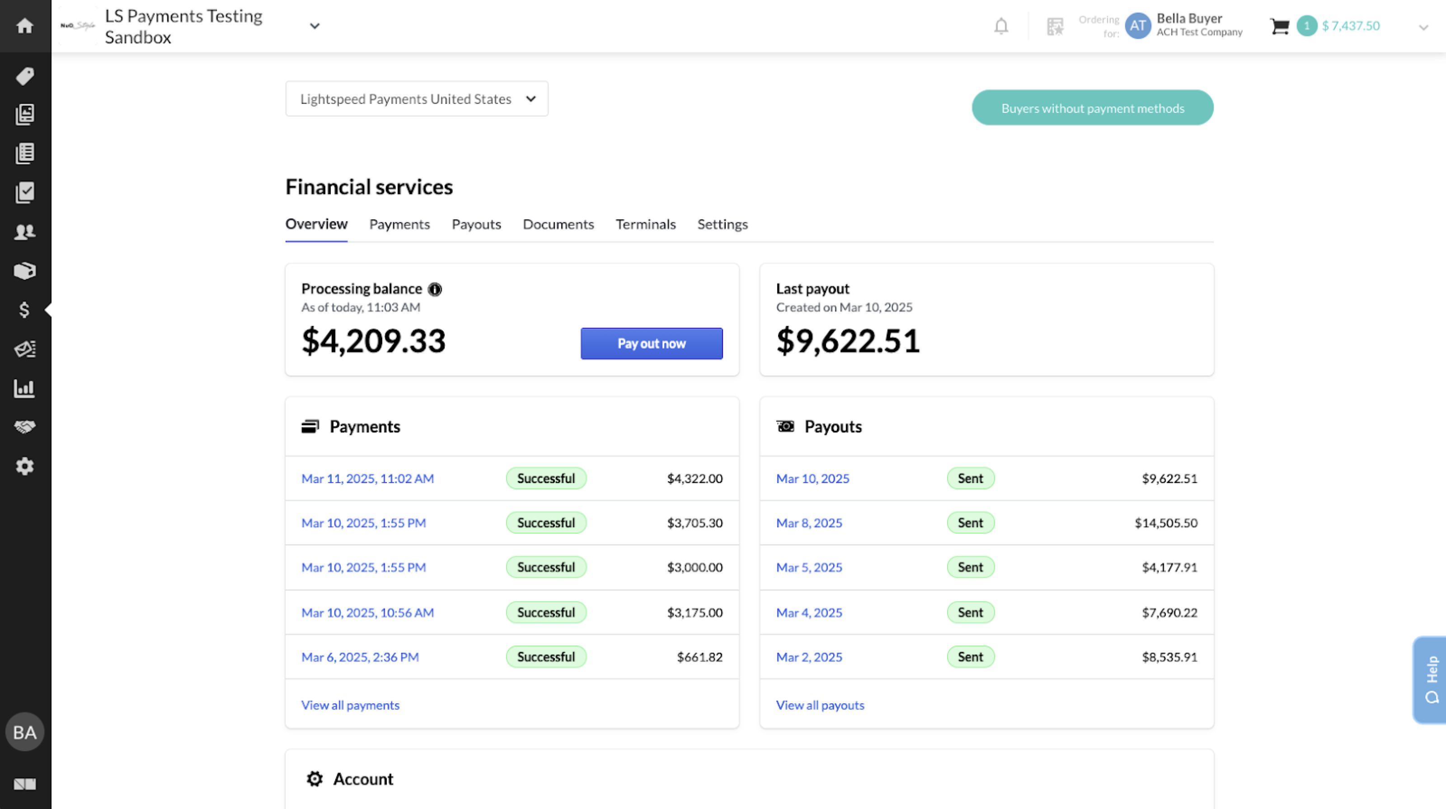Open the handshake partners icon in sidebar

[25, 427]
